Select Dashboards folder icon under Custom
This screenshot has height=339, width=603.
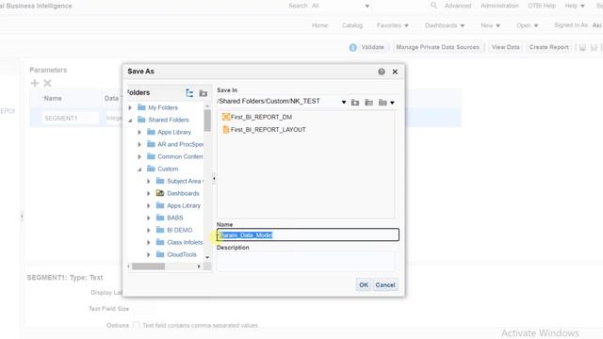tap(160, 193)
